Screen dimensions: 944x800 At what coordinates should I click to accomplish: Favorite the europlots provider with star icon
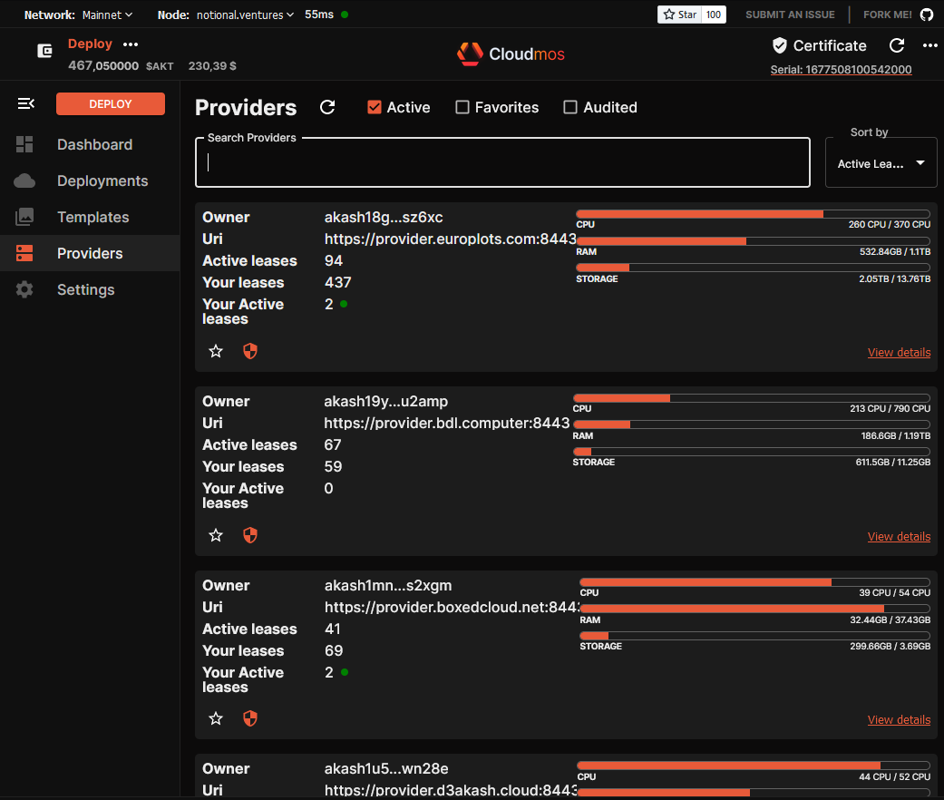216,351
